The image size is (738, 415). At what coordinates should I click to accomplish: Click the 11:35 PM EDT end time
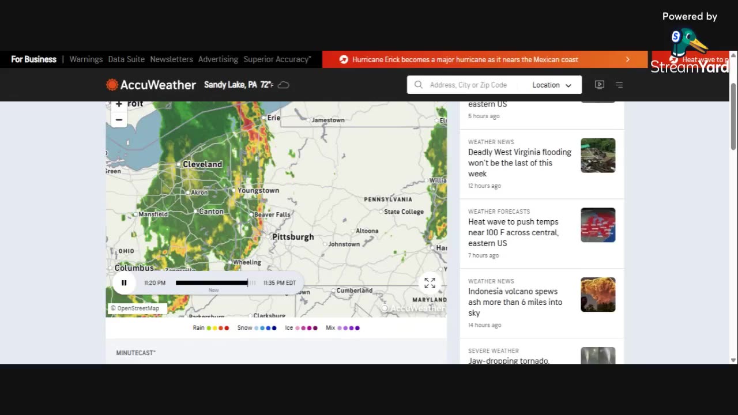[280, 283]
